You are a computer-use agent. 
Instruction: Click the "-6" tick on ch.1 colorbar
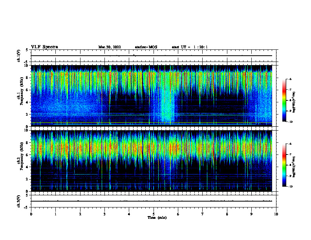coord(290,79)
